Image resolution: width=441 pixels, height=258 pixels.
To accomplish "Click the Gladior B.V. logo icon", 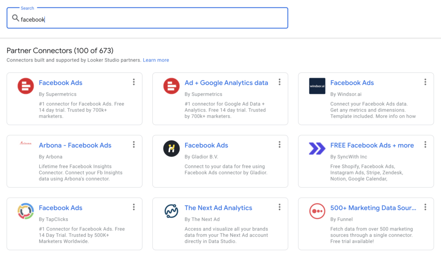I will [171, 149].
